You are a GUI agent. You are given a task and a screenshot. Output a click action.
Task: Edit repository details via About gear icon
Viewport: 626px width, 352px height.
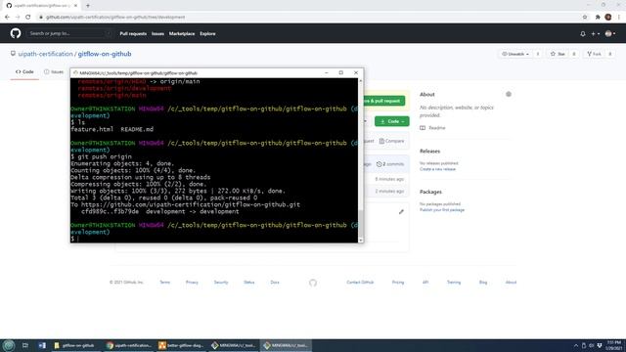pyautogui.click(x=509, y=94)
